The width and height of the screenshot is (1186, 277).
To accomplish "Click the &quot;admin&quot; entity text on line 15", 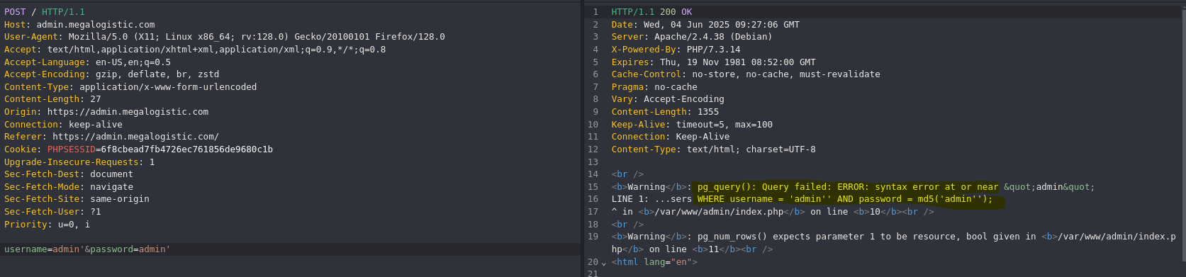I will pos(1049,187).
